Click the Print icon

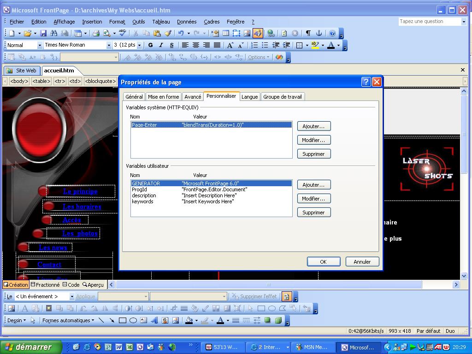click(96, 33)
